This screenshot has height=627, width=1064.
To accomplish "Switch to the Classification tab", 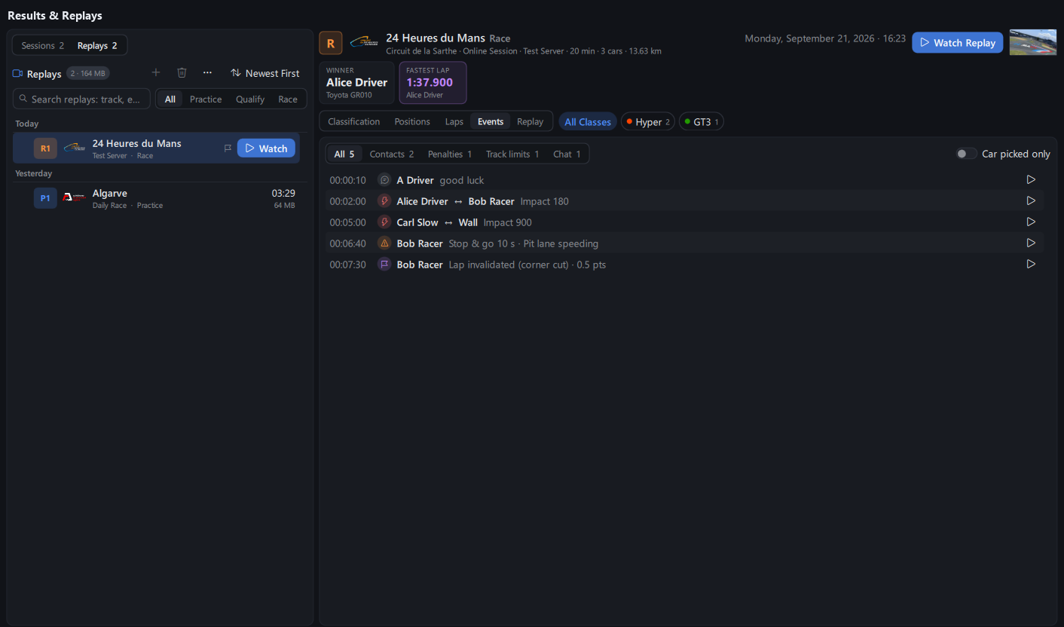I will [x=354, y=121].
